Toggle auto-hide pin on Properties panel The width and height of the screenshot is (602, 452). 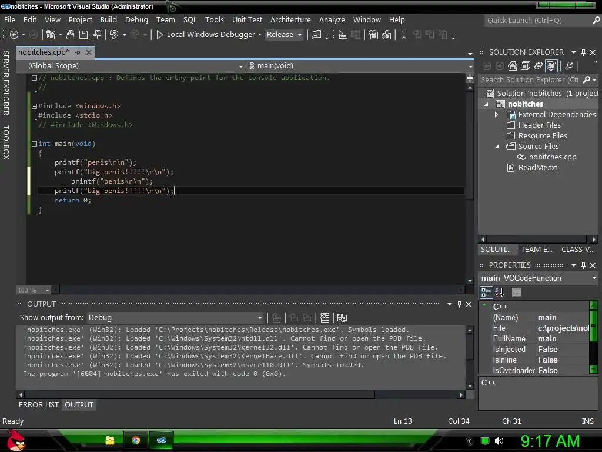[583, 265]
